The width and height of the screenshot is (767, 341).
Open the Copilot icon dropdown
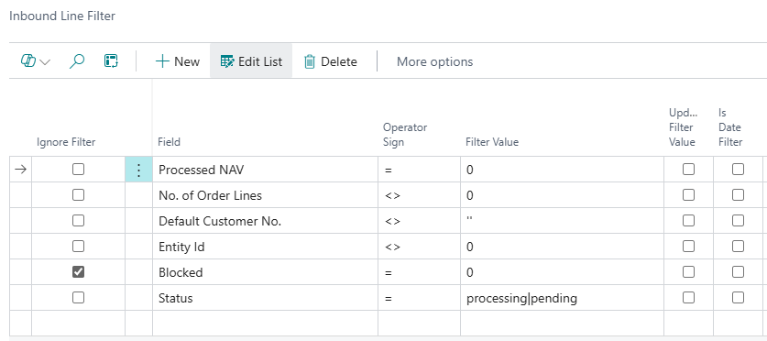click(x=35, y=61)
